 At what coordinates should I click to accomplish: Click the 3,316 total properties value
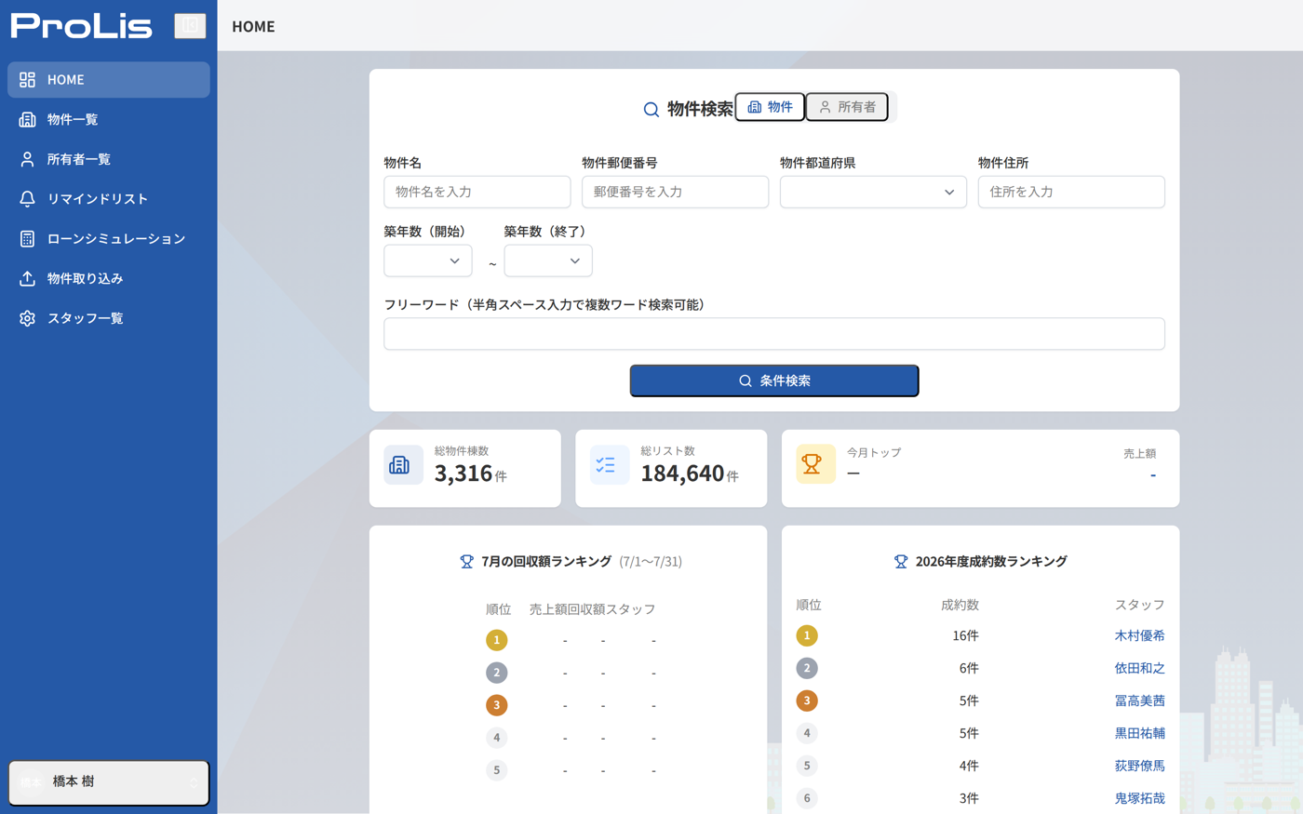tap(463, 474)
